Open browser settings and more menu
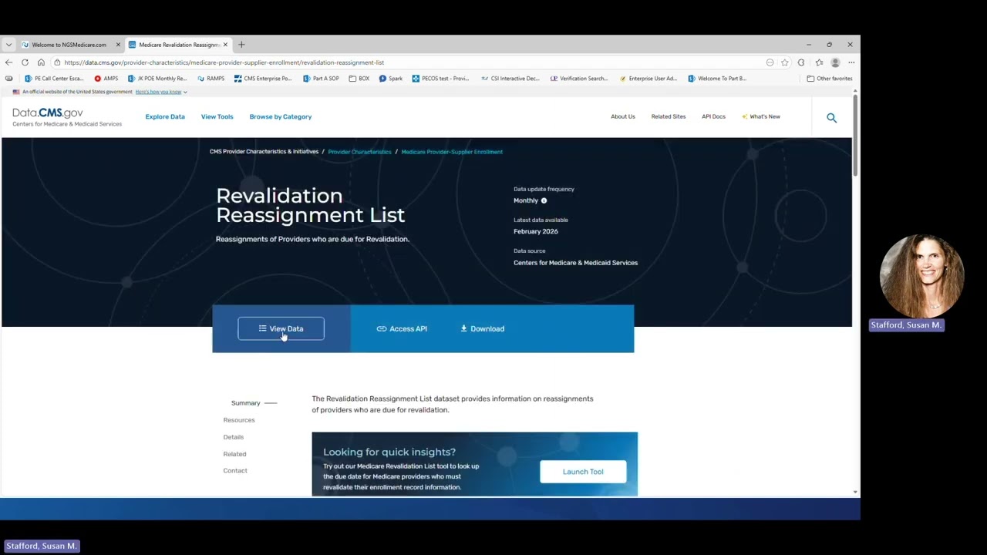987x555 pixels. pyautogui.click(x=851, y=62)
